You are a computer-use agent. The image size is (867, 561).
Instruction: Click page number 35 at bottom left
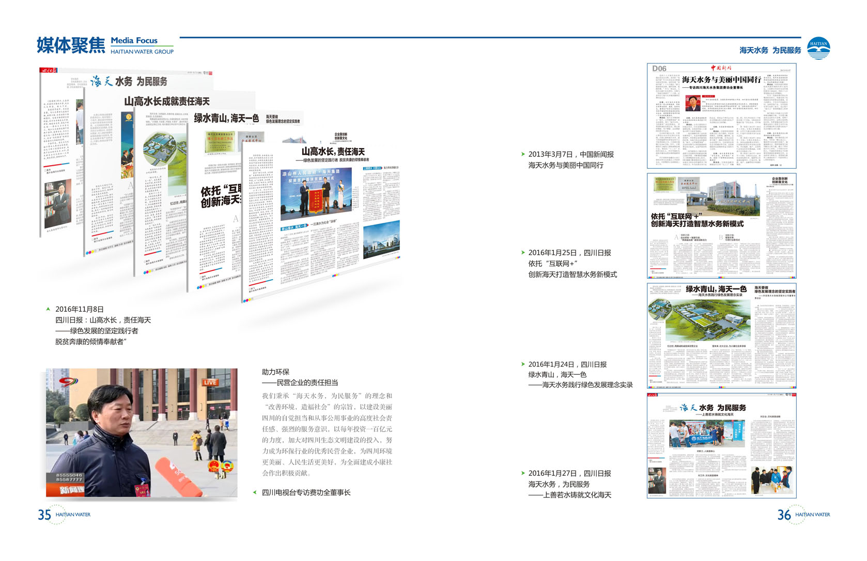(x=44, y=515)
